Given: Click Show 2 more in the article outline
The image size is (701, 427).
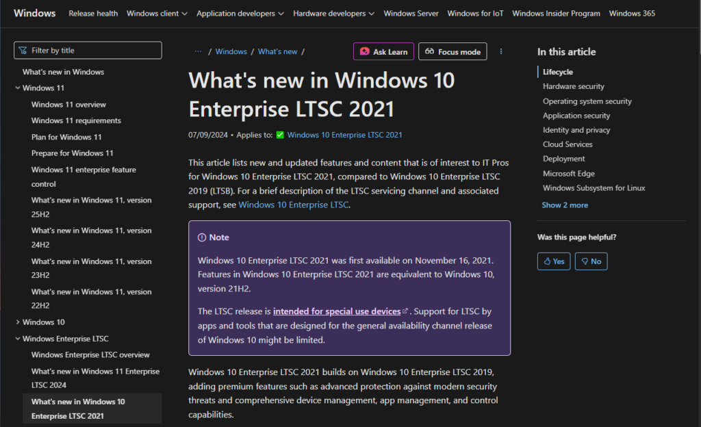Looking at the screenshot, I should 564,205.
